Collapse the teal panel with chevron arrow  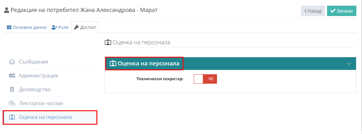(x=349, y=64)
